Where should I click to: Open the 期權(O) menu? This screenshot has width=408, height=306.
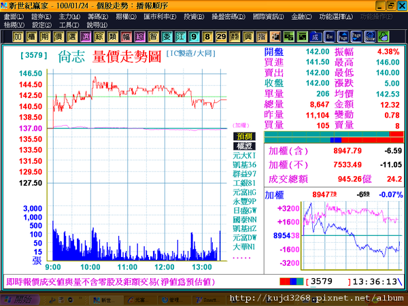pos(126,17)
